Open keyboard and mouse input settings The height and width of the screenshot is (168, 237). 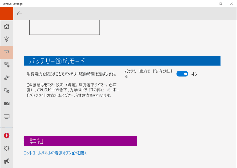[7, 65]
